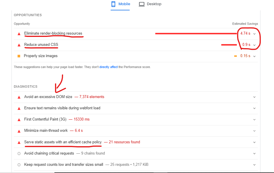
Task: Expand First Contentful Paint (3G) chevron
Action: pos(254,120)
